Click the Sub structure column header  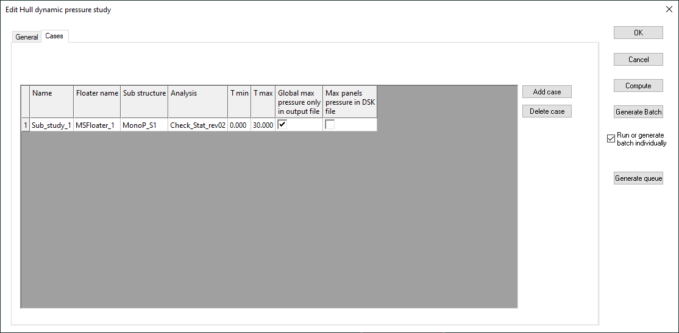point(144,102)
